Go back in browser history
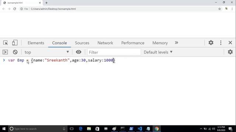236x132 pixels. click(4, 9)
